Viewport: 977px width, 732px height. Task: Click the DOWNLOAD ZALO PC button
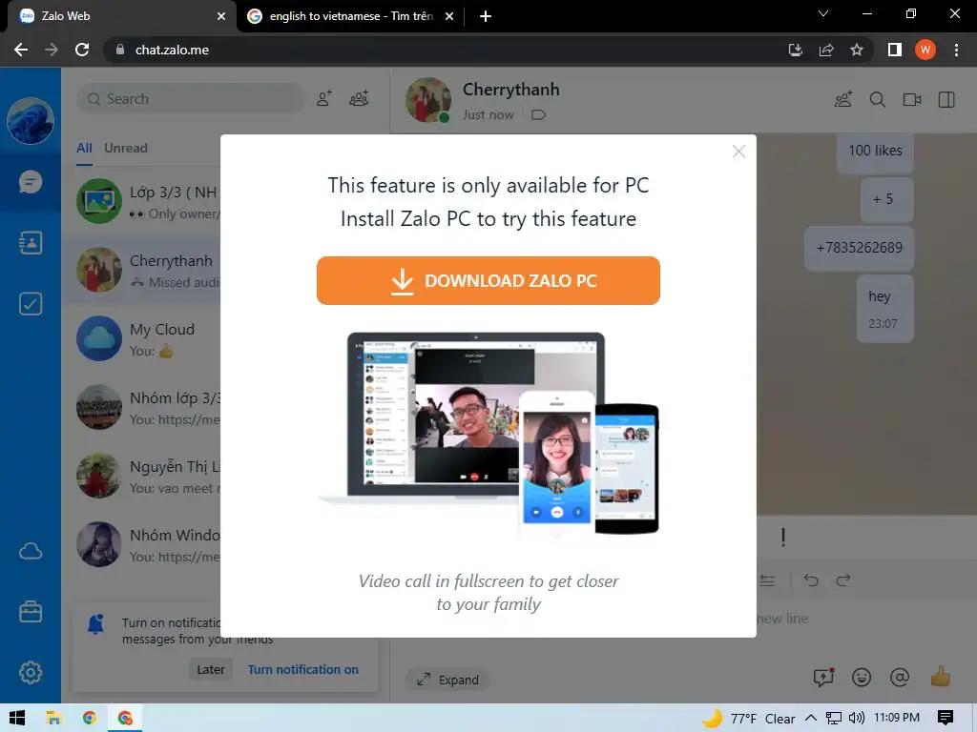[x=488, y=281]
